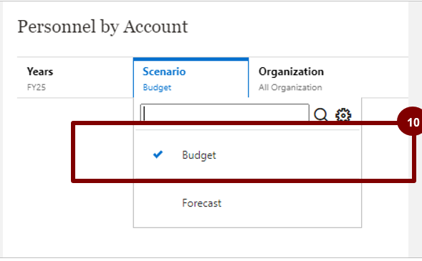Viewport: 422px width, 261px height.
Task: Click the Budget label in dropdown list
Action: [199, 155]
